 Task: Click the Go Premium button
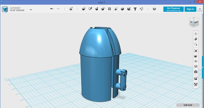point(173,9)
